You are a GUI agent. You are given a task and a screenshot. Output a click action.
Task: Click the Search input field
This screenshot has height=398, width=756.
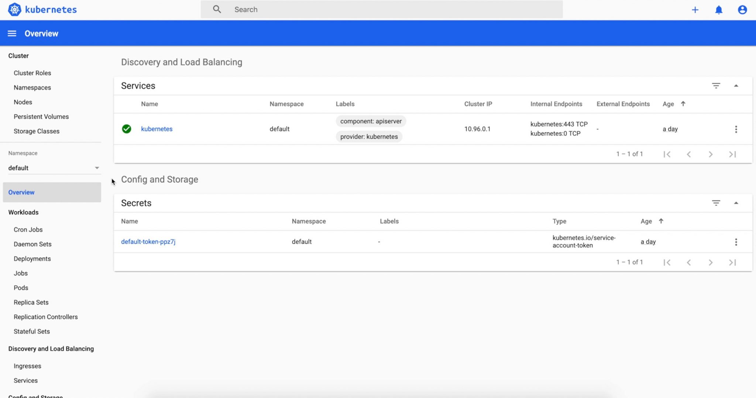point(382,10)
